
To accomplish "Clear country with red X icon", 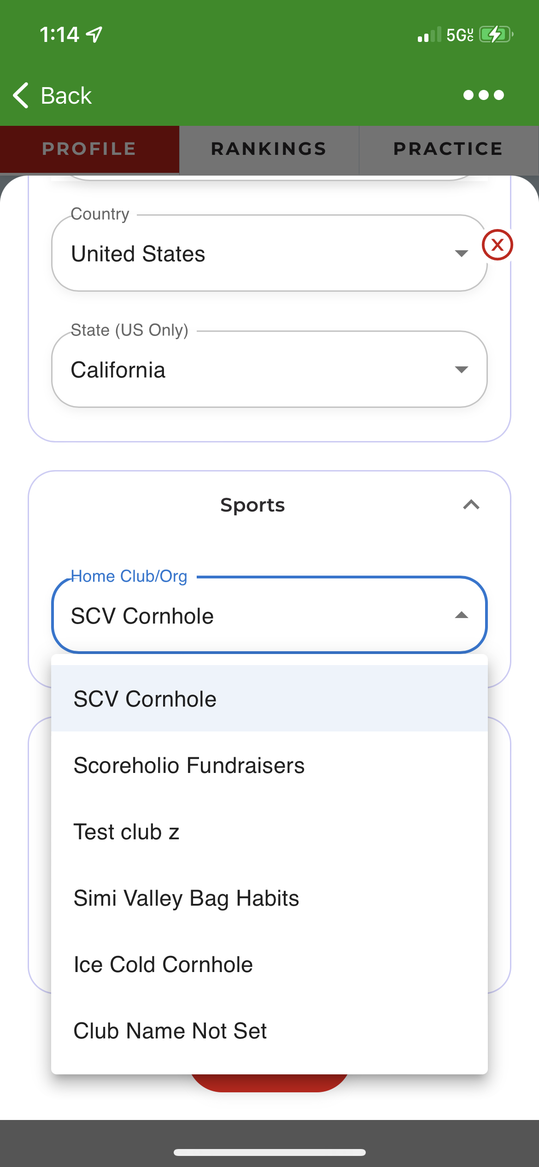I will tap(497, 245).
